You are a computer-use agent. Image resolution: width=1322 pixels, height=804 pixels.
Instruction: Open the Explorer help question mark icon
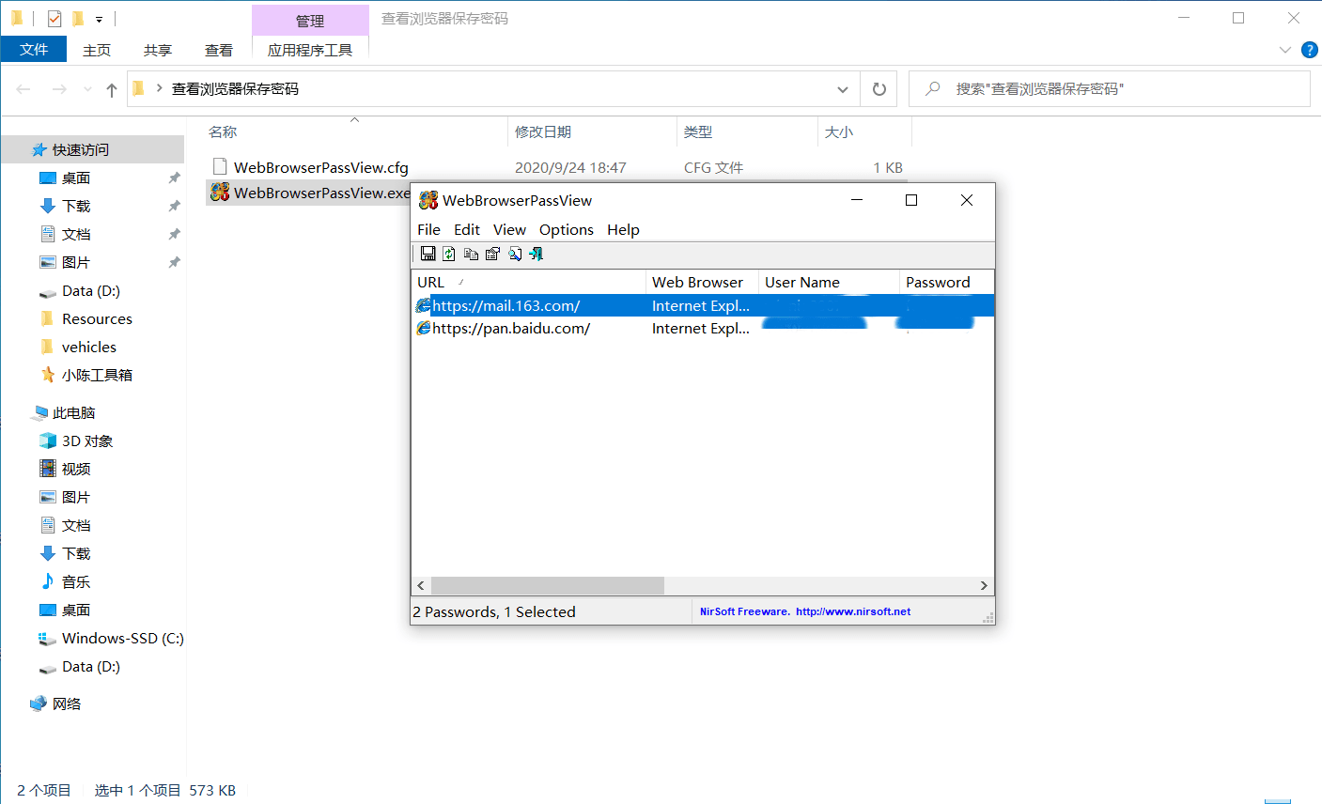pos(1310,50)
